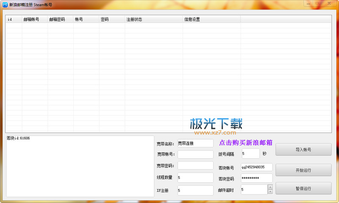Click the 线程数量 field
The height and width of the screenshot is (203, 339).
(x=195, y=178)
